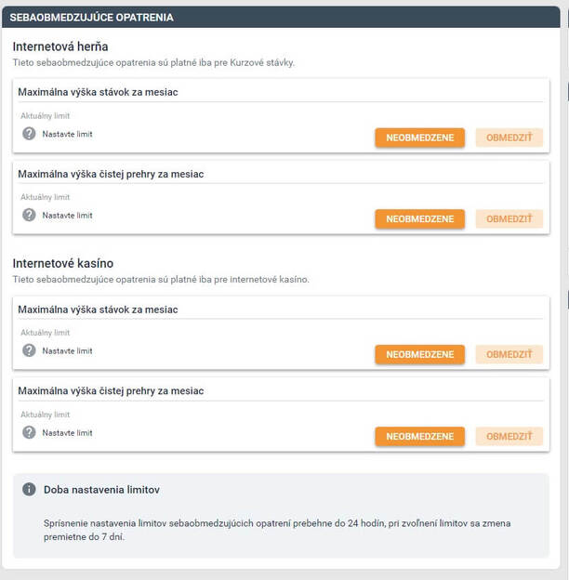Screen dimensions: 569x580
Task: Click the Internetová herňa section heading
Action: pos(60,47)
